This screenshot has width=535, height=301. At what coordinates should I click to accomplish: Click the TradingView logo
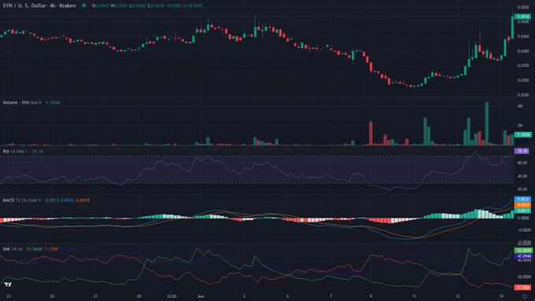point(8,284)
